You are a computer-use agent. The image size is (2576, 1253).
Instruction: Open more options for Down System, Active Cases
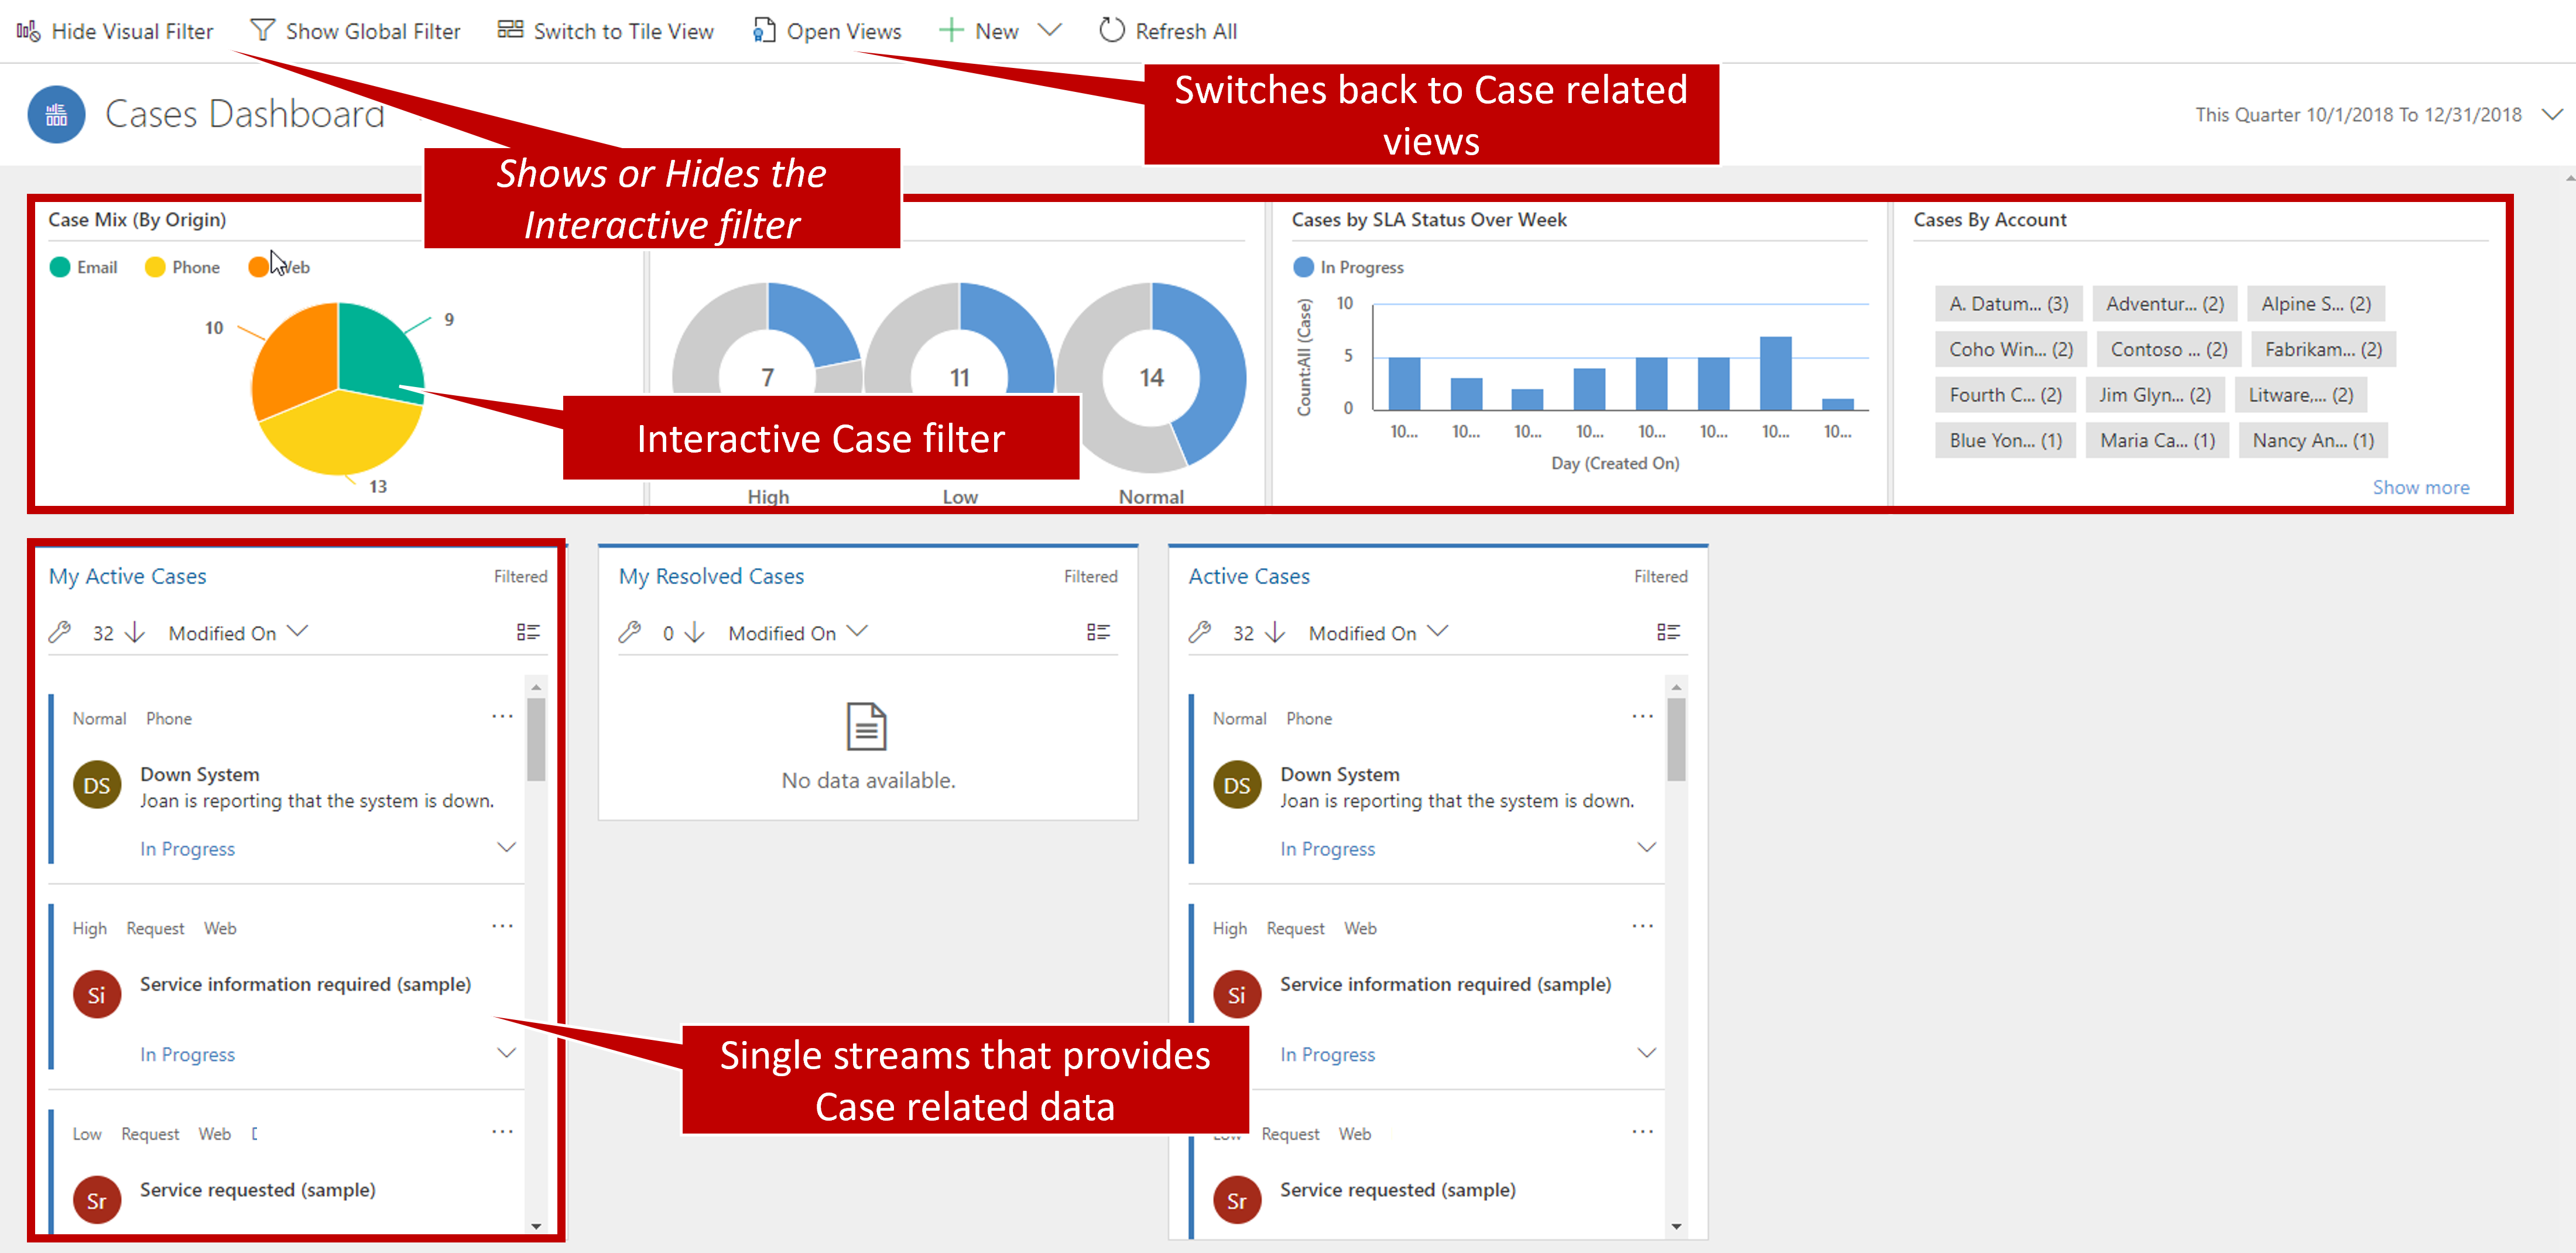(1642, 716)
